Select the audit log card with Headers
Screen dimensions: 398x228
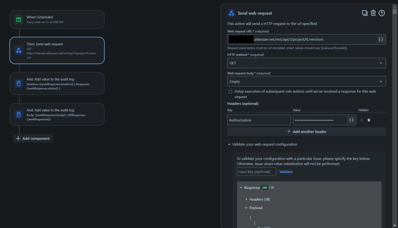57,83
